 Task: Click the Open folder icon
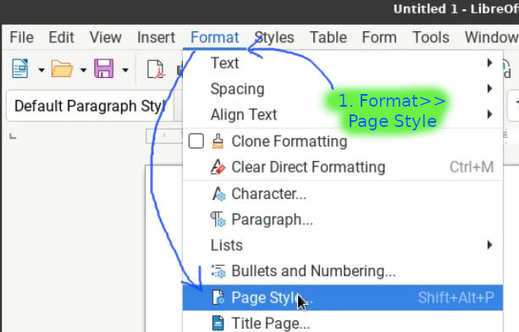click(62, 69)
